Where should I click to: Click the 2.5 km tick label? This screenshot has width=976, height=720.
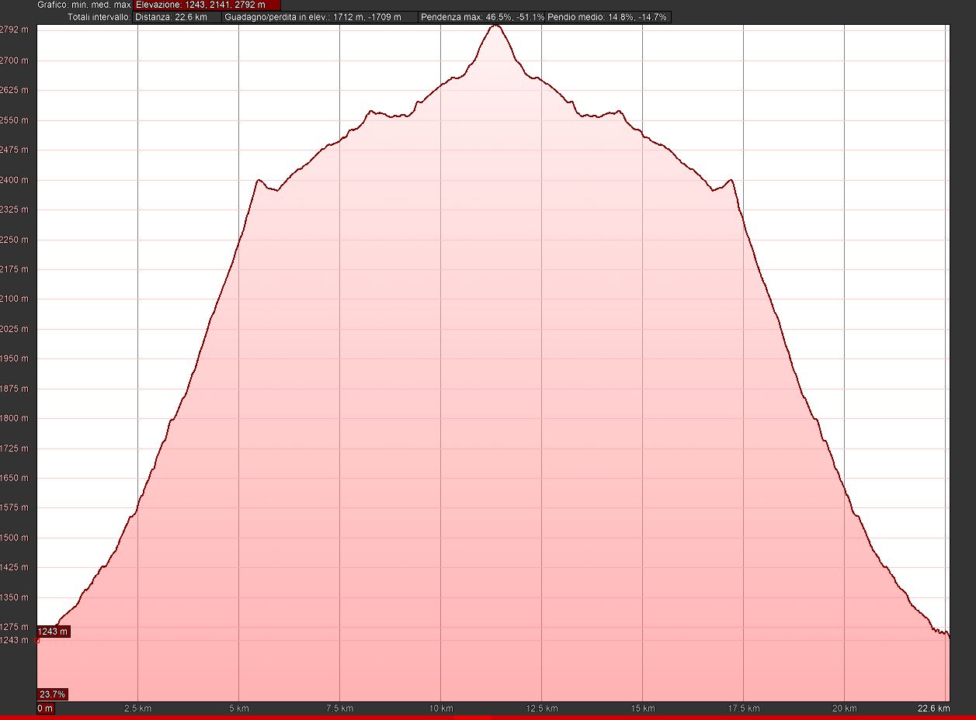[x=137, y=708]
